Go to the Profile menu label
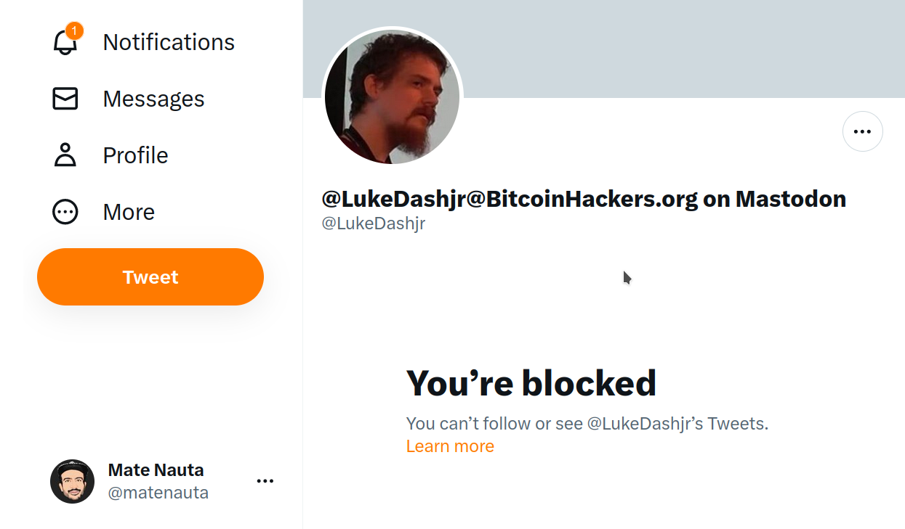The width and height of the screenshot is (905, 529). tap(135, 155)
